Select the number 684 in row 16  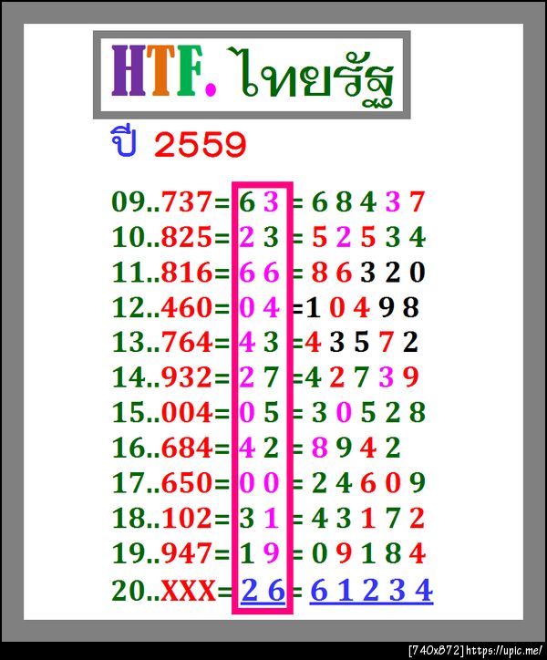point(187,448)
